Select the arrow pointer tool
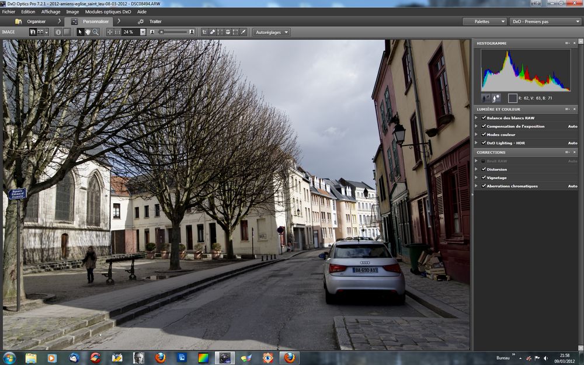Viewport: 584px width, 365px height. [x=79, y=32]
